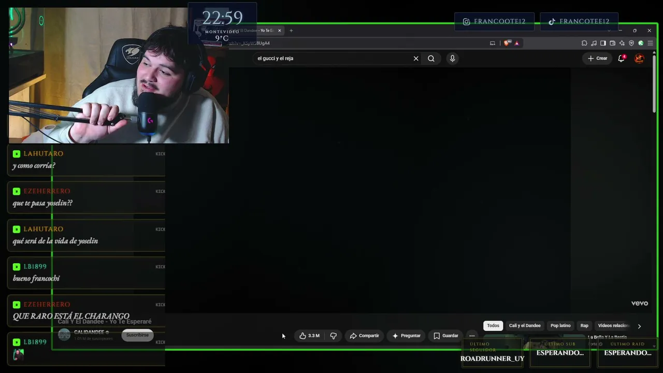This screenshot has width=663, height=373.
Task: Click the Suscribirse button
Action: point(137,335)
